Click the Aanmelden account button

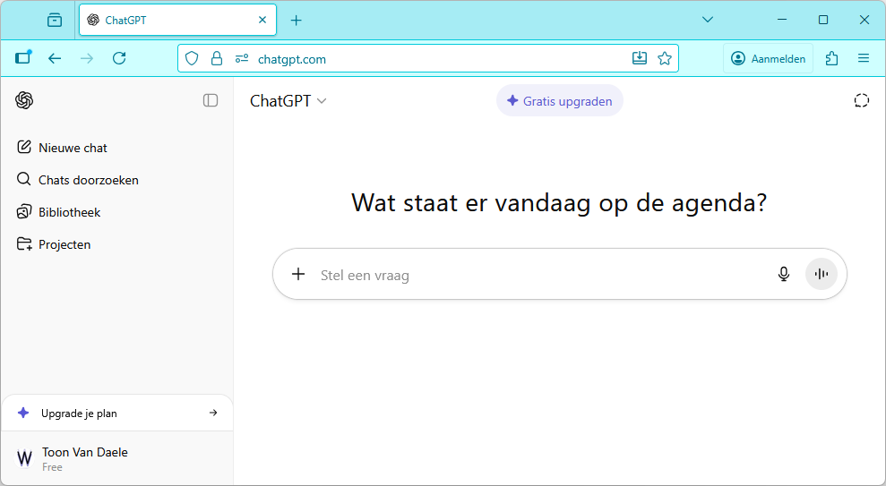pyautogui.click(x=768, y=59)
